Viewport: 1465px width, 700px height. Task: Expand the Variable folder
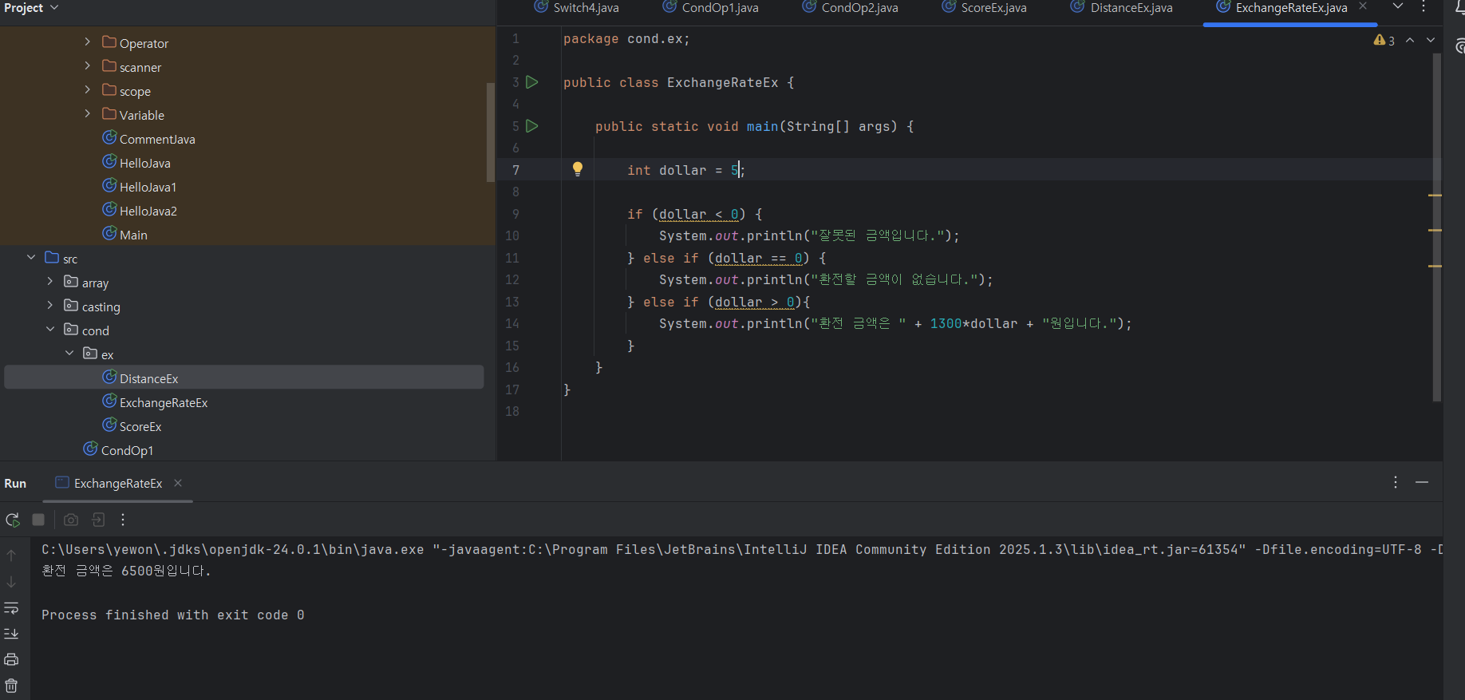(88, 113)
